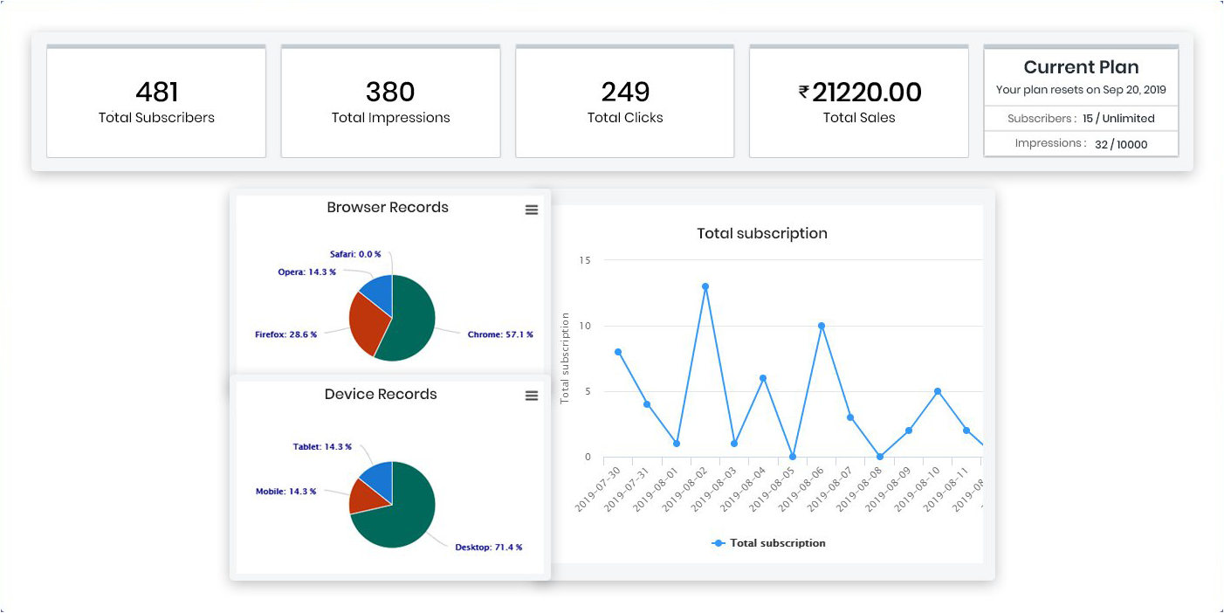Viewport: 1224px width, 613px height.
Task: Select the blue Tablet pie slice
Action: pos(377,477)
